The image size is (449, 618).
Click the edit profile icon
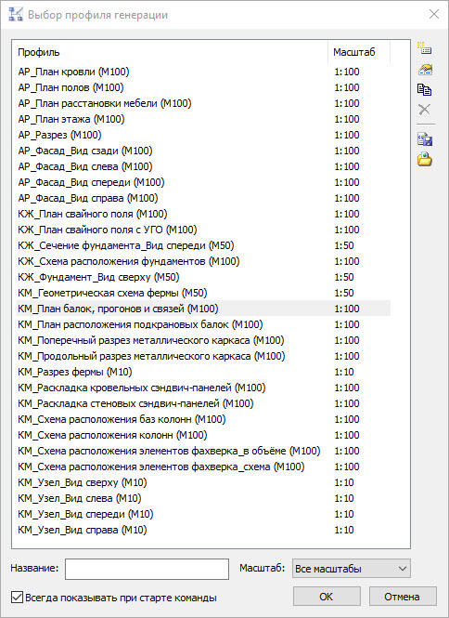click(x=425, y=70)
